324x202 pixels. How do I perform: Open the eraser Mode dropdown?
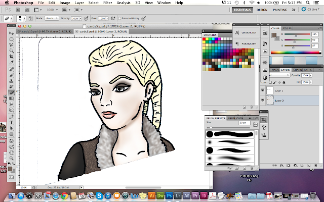pos(52,18)
